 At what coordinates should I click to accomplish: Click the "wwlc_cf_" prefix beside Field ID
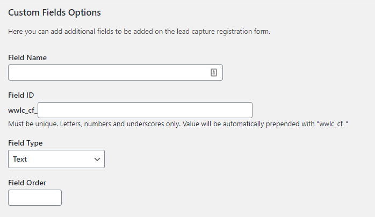23,111
